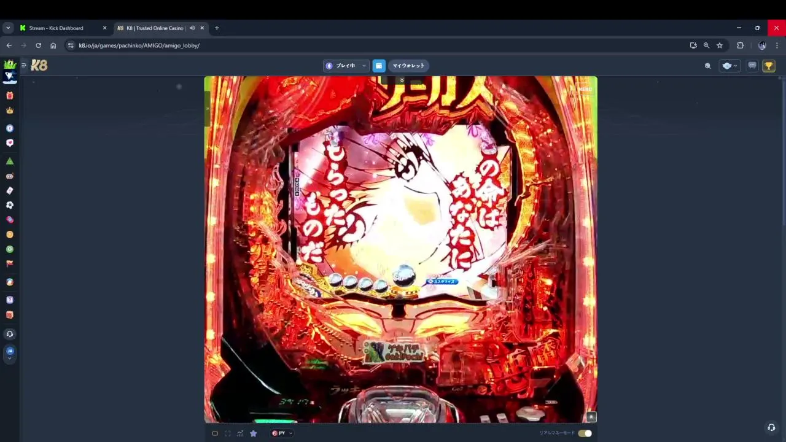Viewport: 786px width, 442px height.
Task: Expand the プレイ中 balance dropdown
Action: pyautogui.click(x=346, y=66)
